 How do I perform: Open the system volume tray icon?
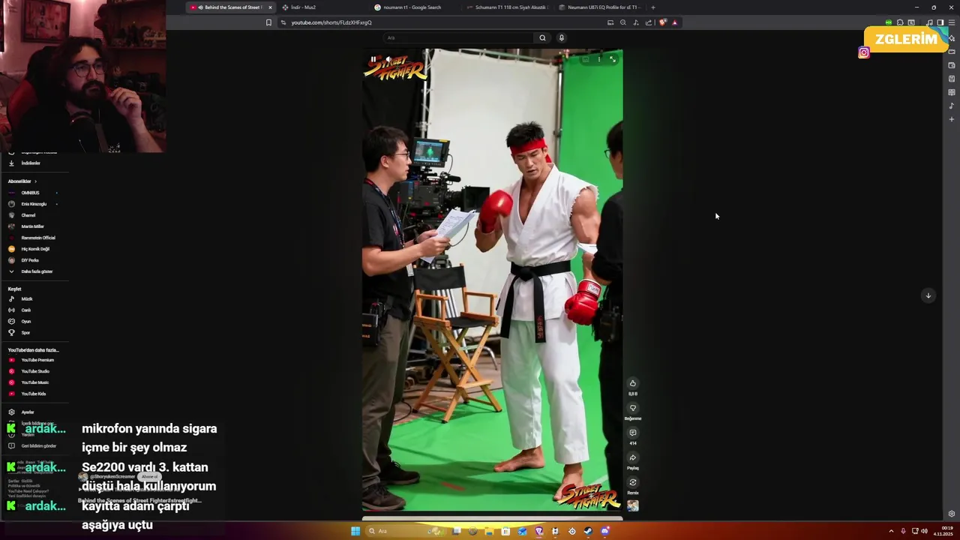coord(924,531)
